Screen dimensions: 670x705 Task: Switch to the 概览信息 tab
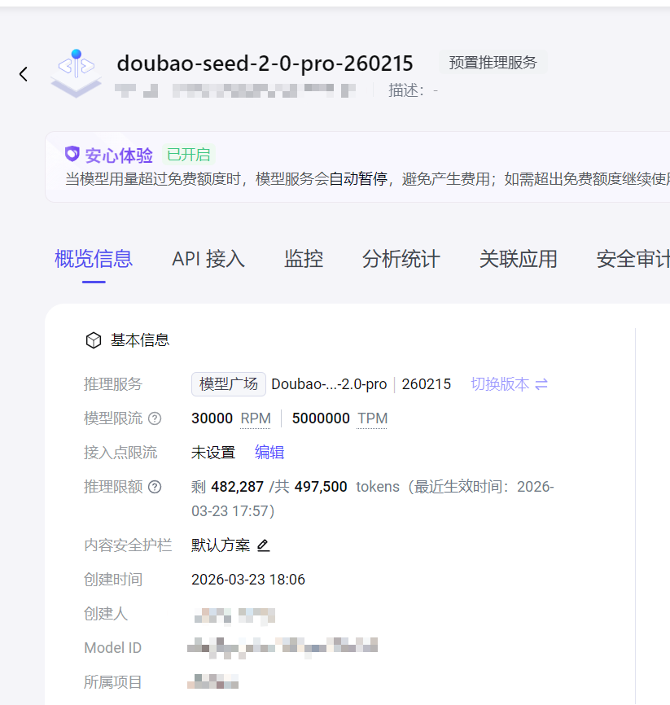[94, 260]
